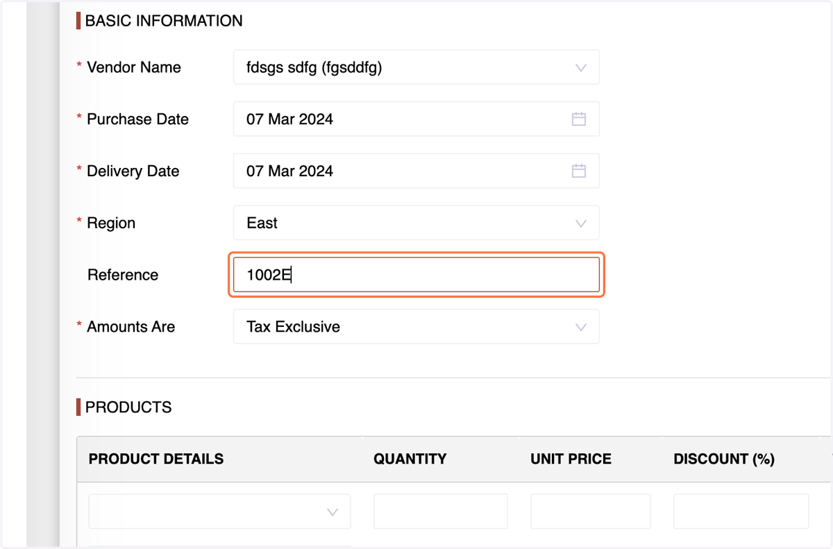Click the Region dropdown chevron arrow
The image size is (833, 549).
[x=581, y=223]
